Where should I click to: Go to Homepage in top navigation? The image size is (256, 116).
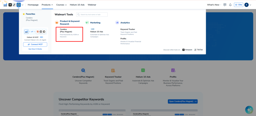(33, 5)
